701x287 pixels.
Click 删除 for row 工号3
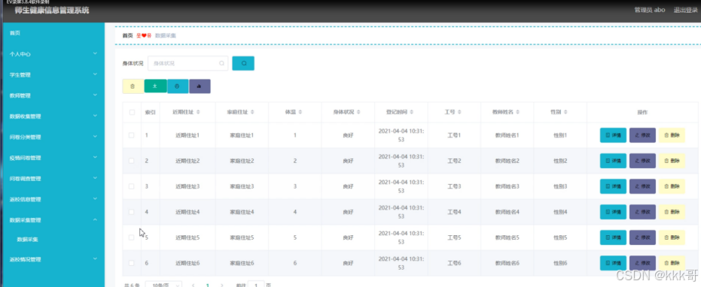672,186
